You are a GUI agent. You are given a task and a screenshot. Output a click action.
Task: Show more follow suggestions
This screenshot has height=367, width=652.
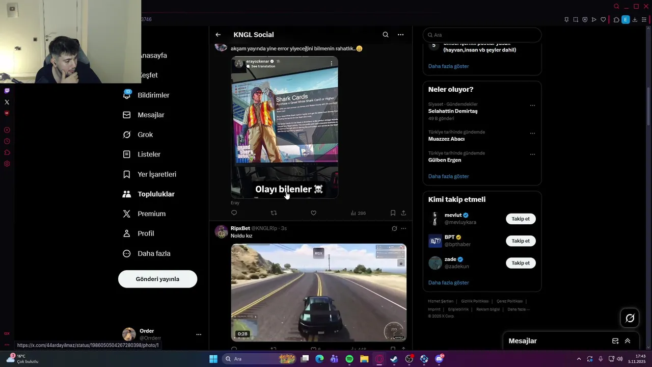448,282
